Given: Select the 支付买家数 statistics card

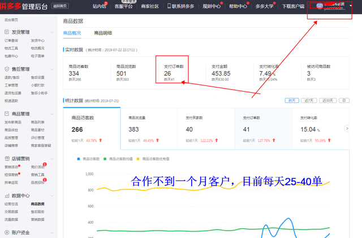Looking at the screenshot, I should pos(206,128).
